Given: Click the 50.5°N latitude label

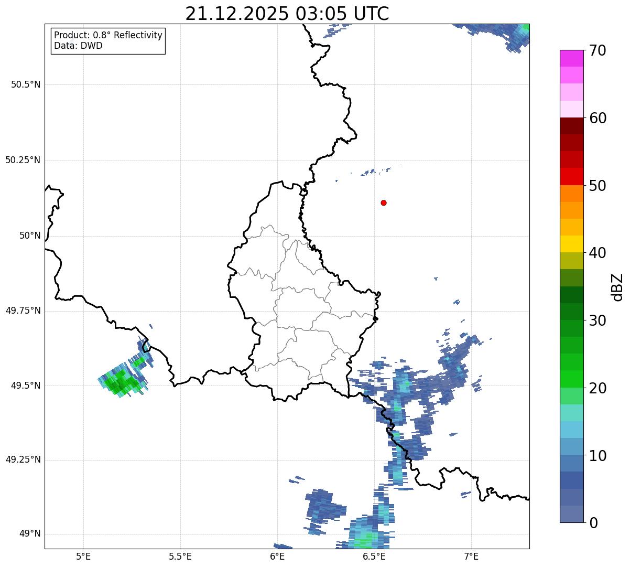Looking at the screenshot, I should click(26, 84).
